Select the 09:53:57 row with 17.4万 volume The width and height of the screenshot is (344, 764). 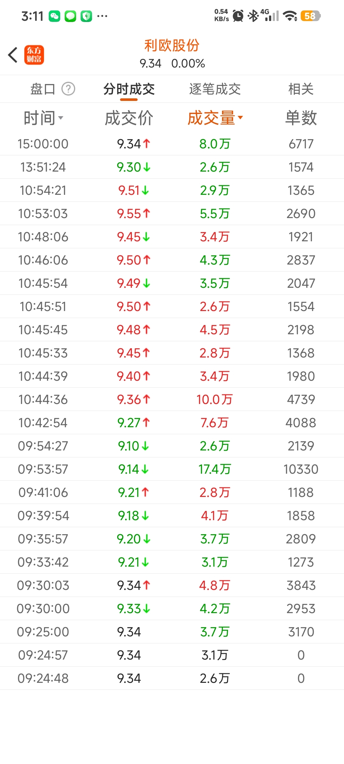[172, 469]
